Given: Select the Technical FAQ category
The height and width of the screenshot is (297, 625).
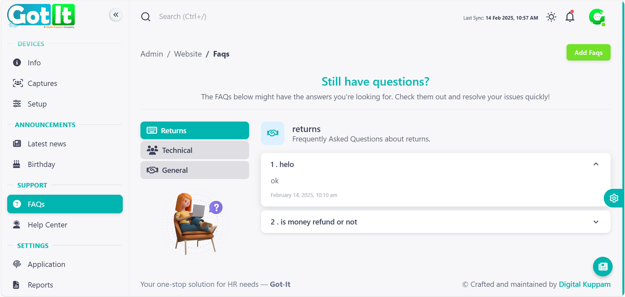Looking at the screenshot, I should coord(195,150).
